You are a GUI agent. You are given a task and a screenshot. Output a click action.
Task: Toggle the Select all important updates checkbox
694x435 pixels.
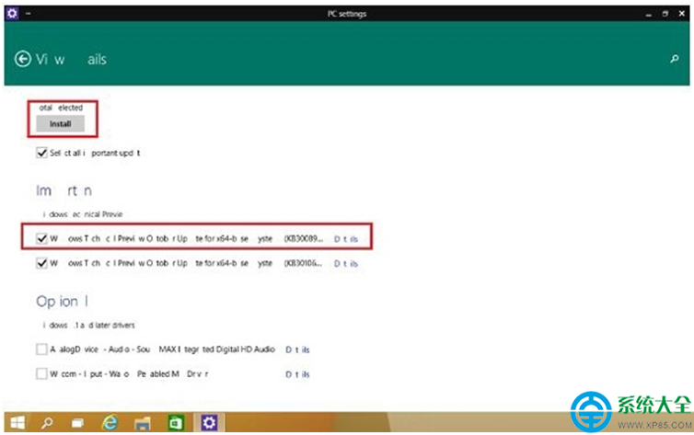[x=40, y=153]
